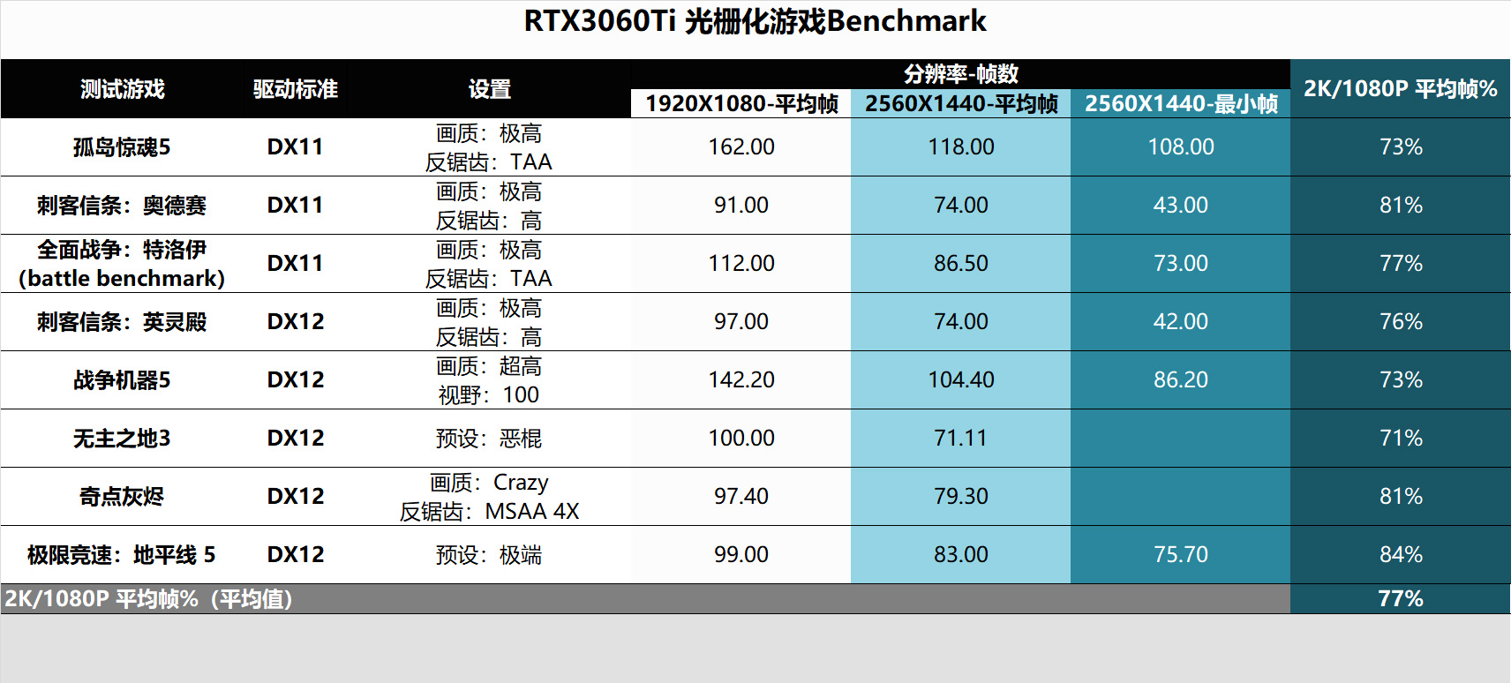Screen dimensions: 1511x683
Task: Select the settings cell with Crazy and MSAA 4X
Action: click(x=489, y=497)
